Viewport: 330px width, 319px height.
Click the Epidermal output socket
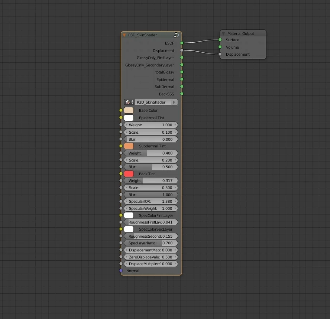click(x=181, y=79)
